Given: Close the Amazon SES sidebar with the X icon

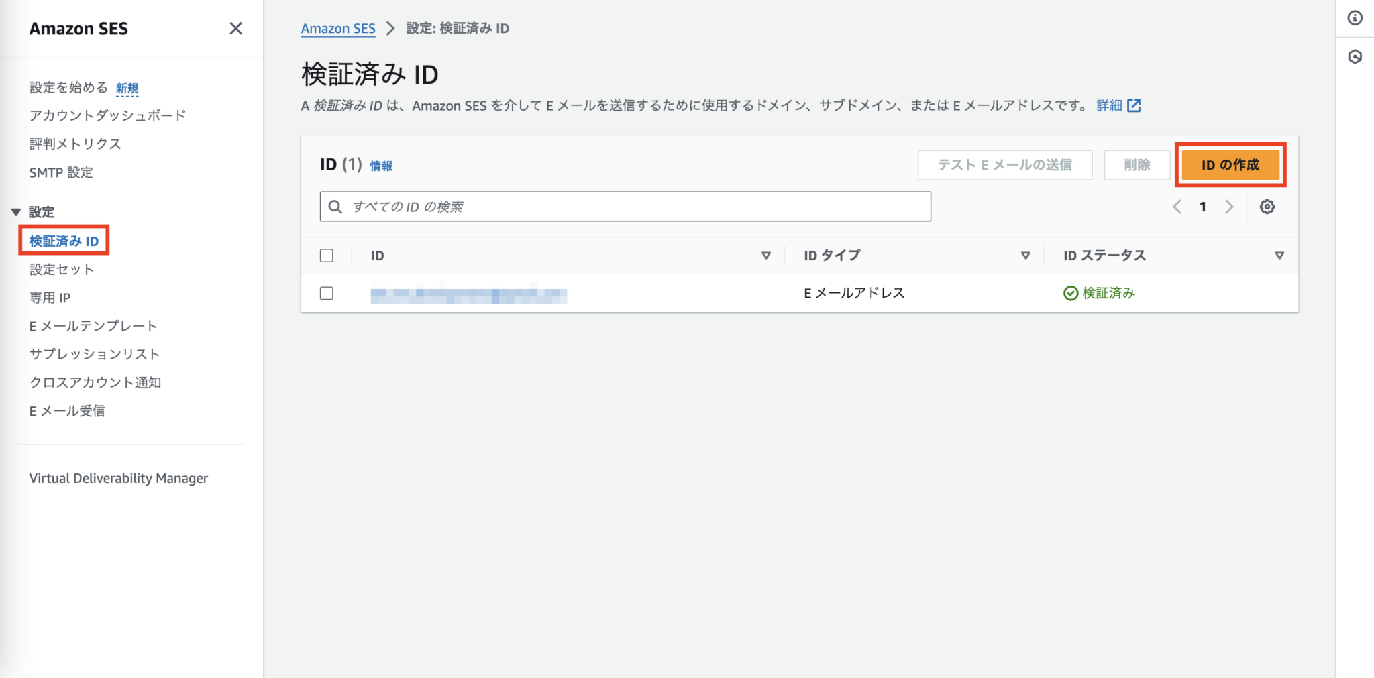Looking at the screenshot, I should click(x=235, y=28).
